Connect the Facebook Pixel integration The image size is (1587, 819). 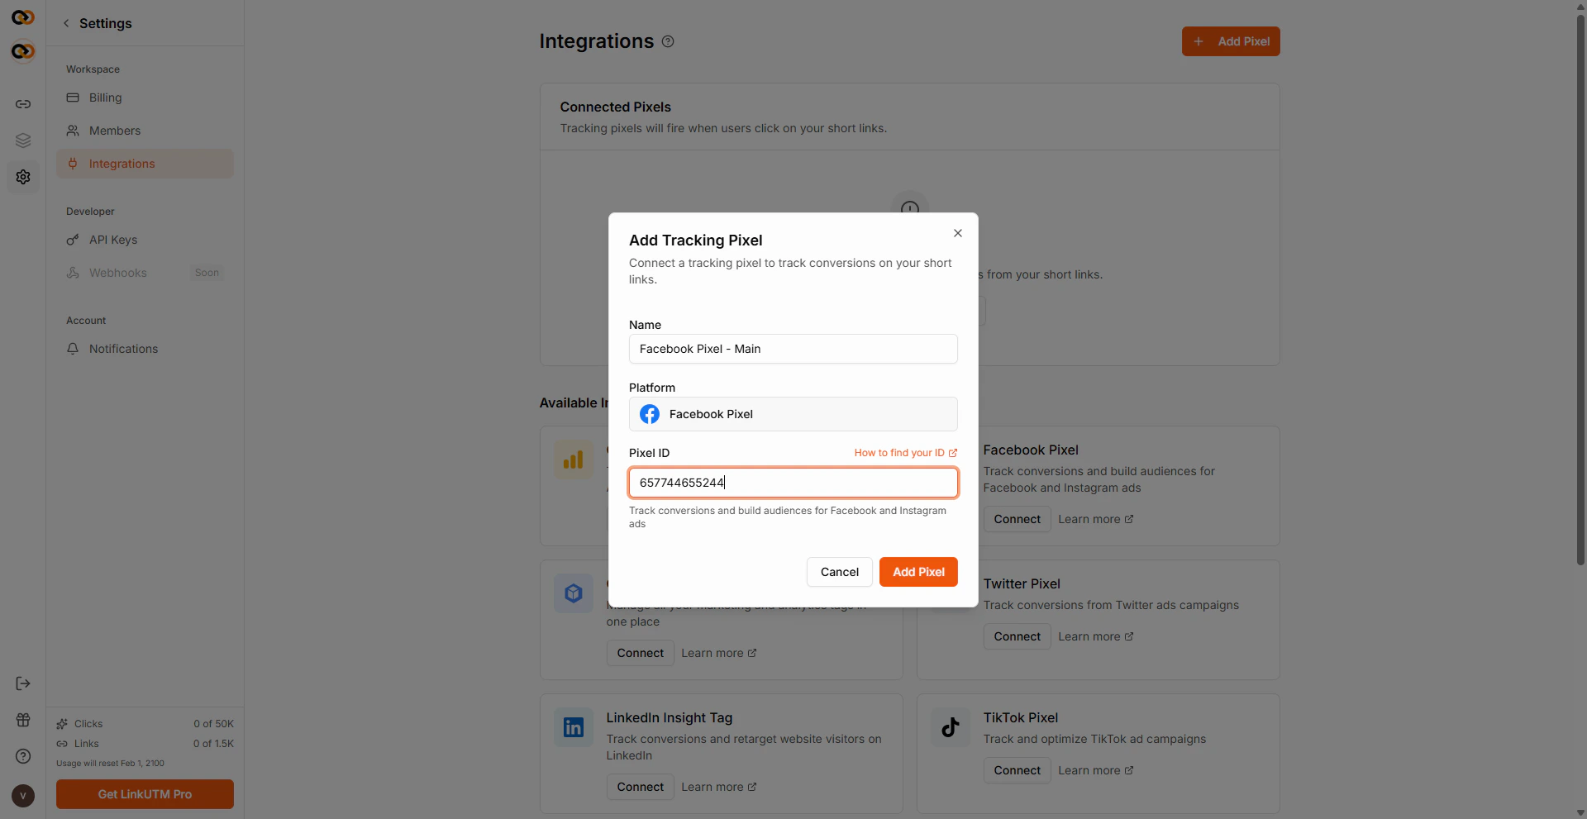tap(1017, 519)
